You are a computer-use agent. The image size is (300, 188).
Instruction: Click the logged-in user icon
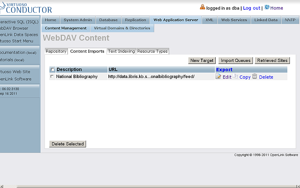click(202, 7)
